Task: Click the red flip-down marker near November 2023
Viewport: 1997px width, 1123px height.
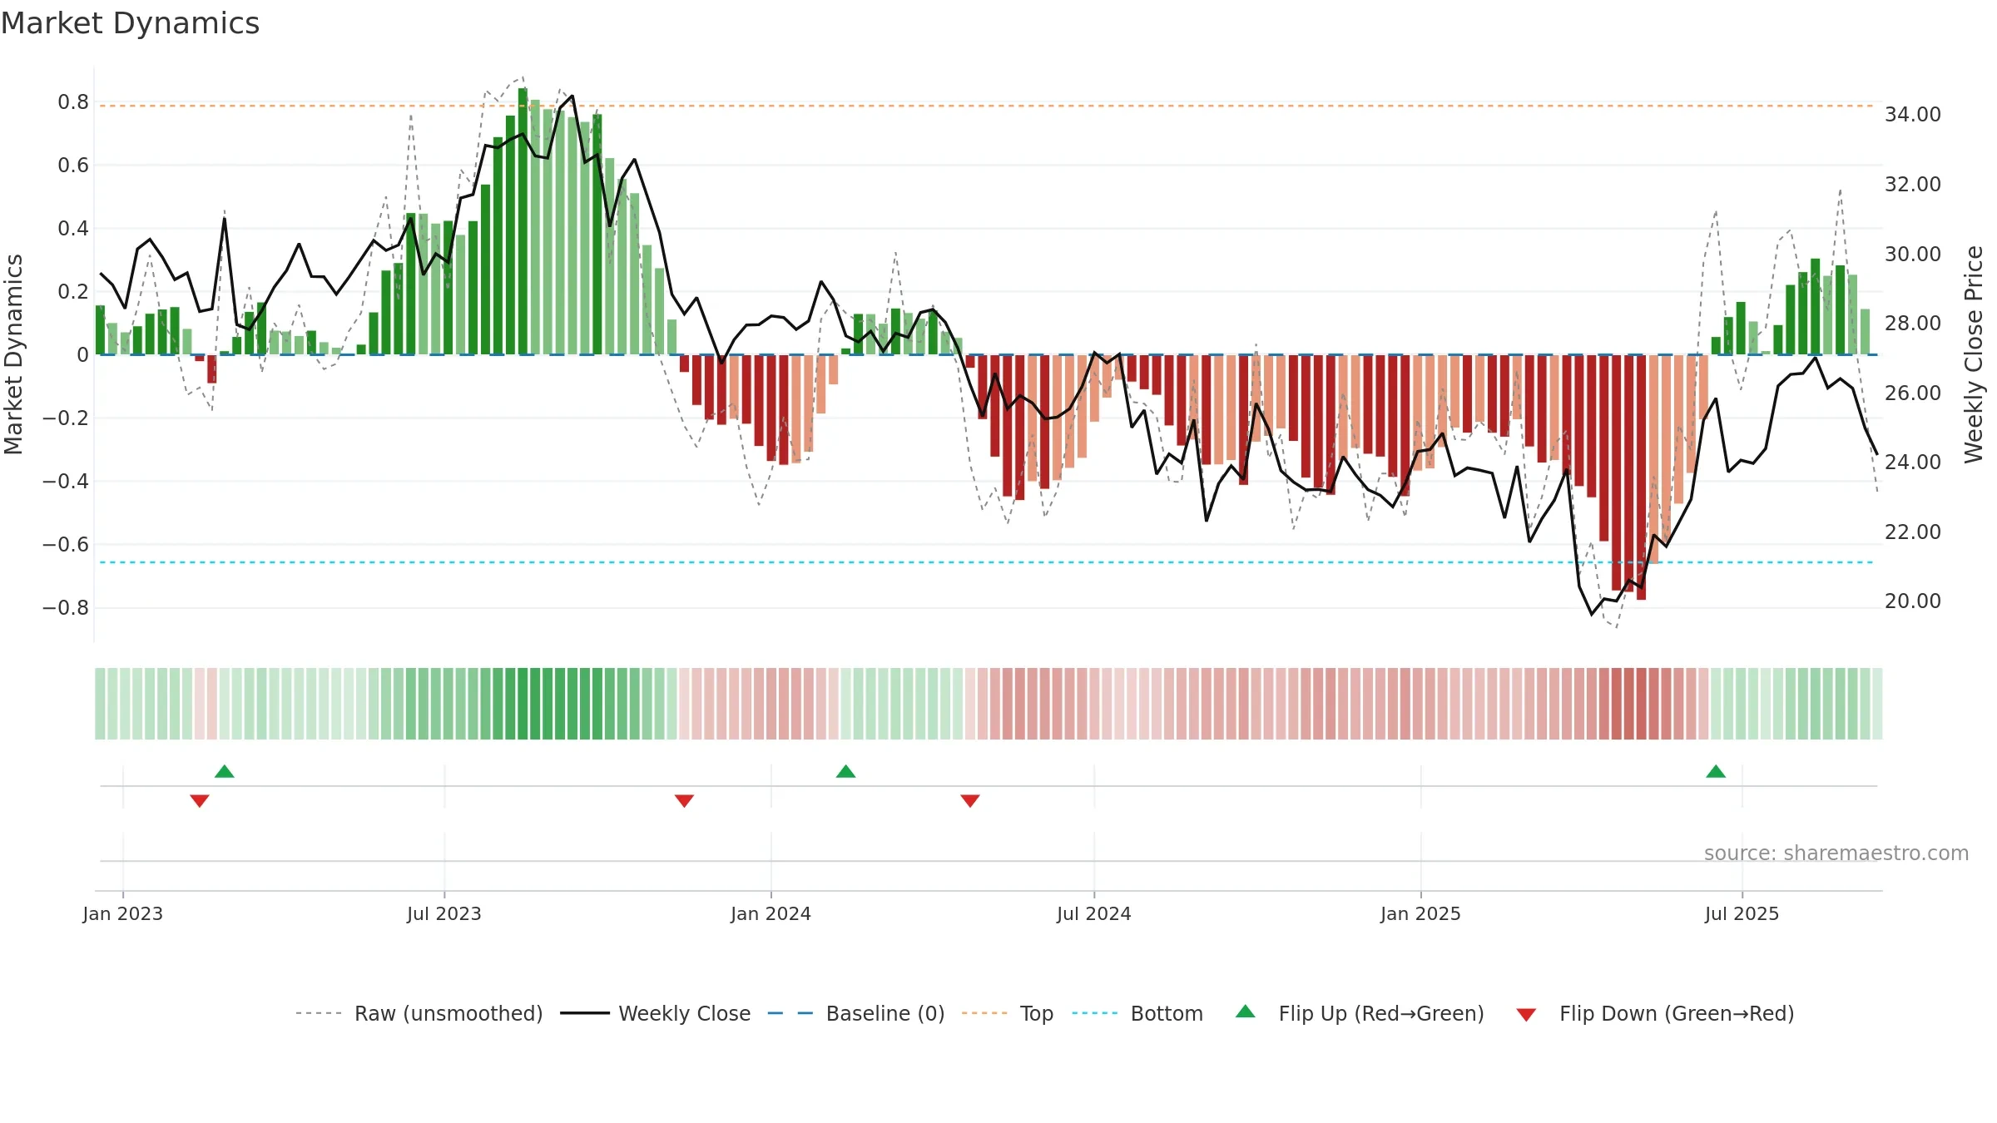Action: pyautogui.click(x=684, y=800)
